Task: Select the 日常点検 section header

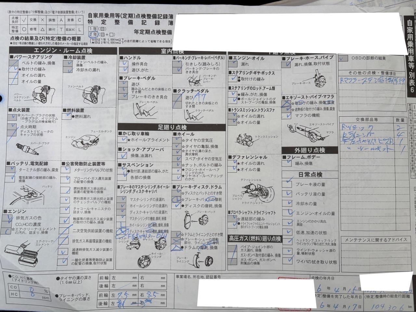Action: click(310, 175)
